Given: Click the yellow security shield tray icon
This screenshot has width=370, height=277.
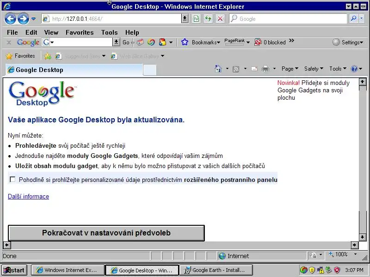Looking at the screenshot, I should [312, 270].
